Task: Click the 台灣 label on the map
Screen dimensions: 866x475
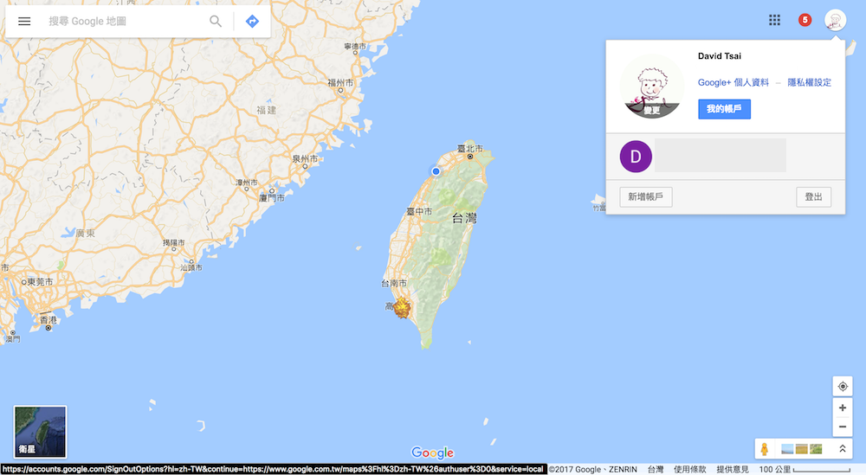Action: [x=464, y=219]
